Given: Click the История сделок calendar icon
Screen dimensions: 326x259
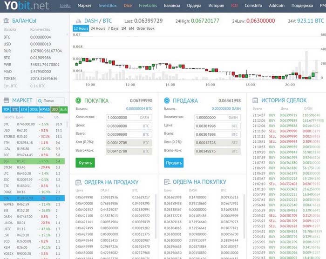Looking at the screenshot, I should click(x=255, y=100).
